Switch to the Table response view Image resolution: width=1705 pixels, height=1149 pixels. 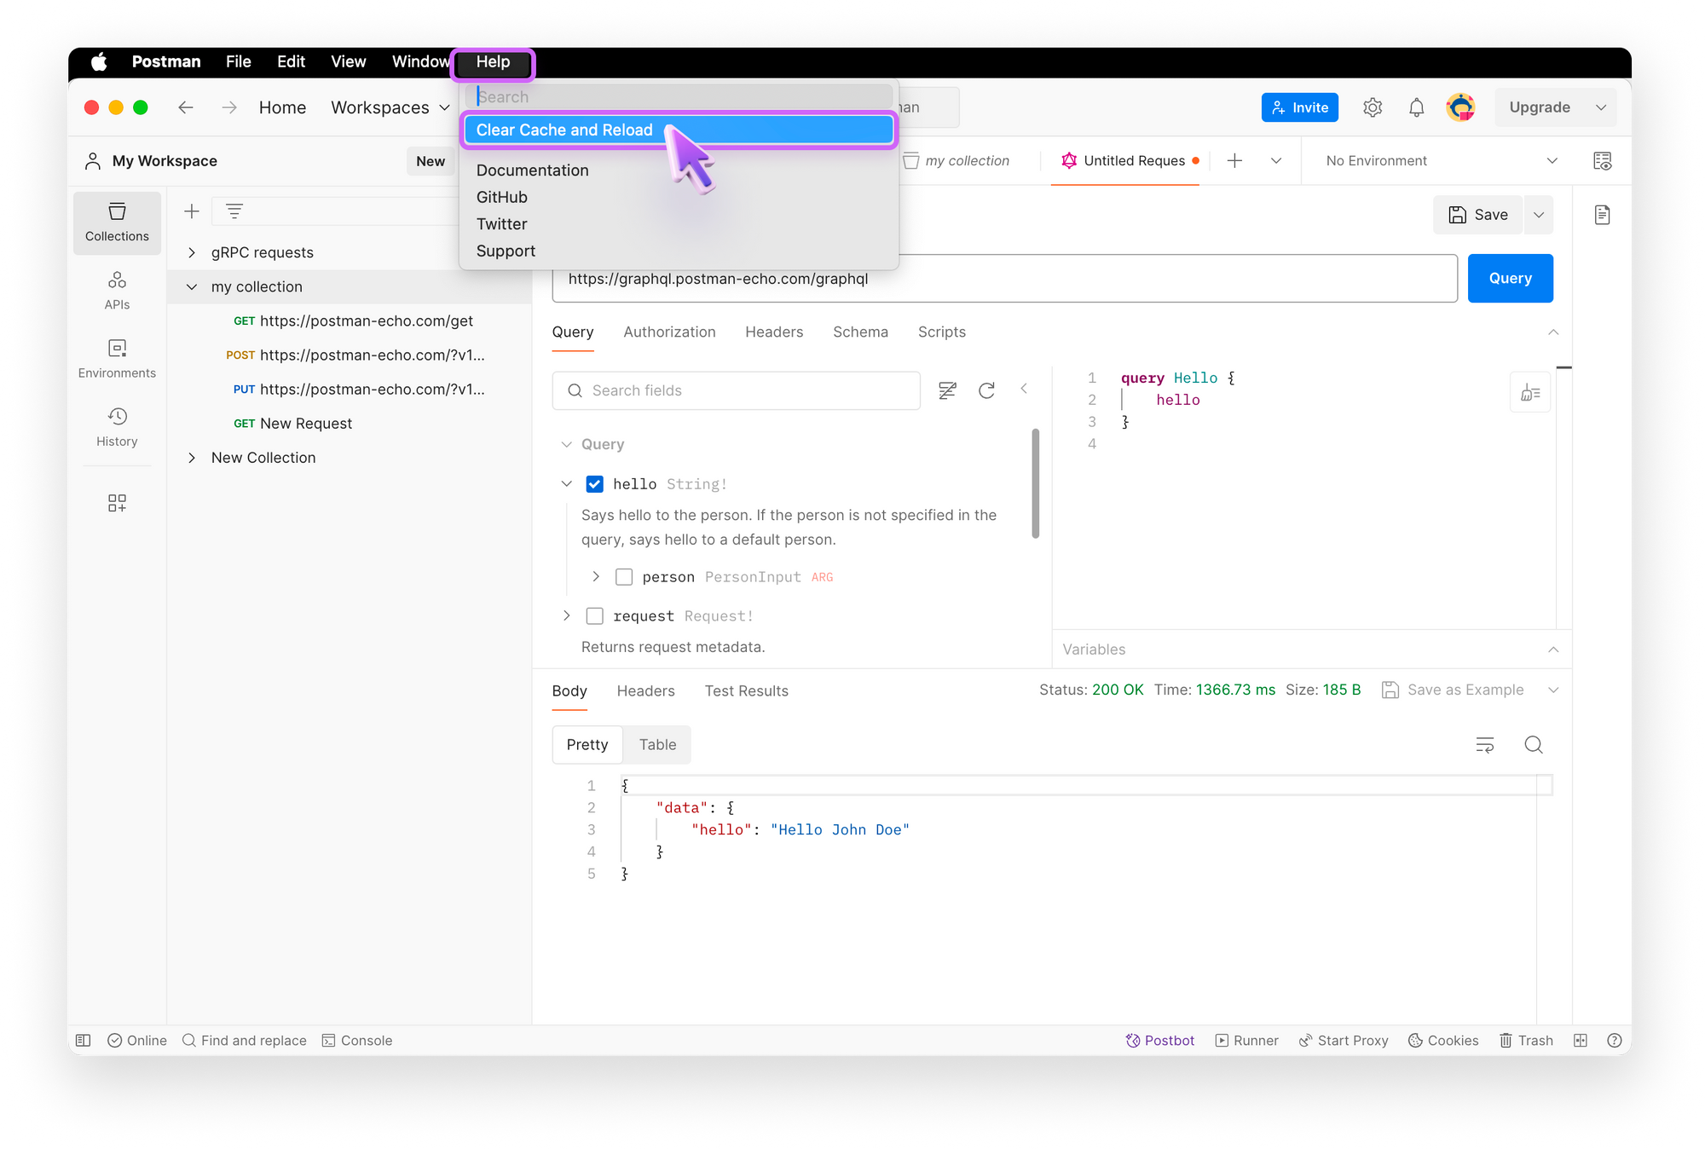(x=657, y=744)
